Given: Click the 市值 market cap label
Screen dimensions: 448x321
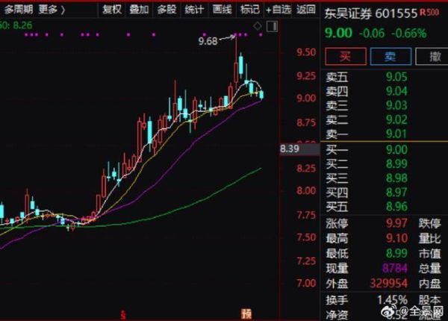Looking at the screenshot, I should (x=430, y=253).
